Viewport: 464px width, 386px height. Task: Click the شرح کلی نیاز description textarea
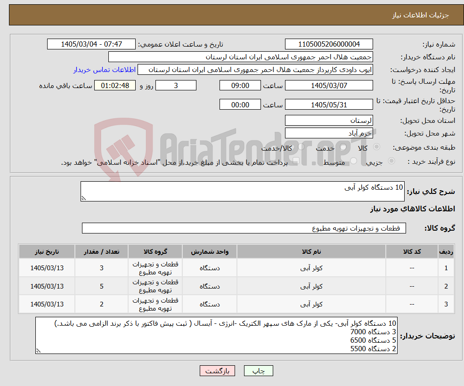(x=242, y=192)
